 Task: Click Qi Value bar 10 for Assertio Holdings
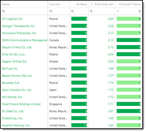79,125
